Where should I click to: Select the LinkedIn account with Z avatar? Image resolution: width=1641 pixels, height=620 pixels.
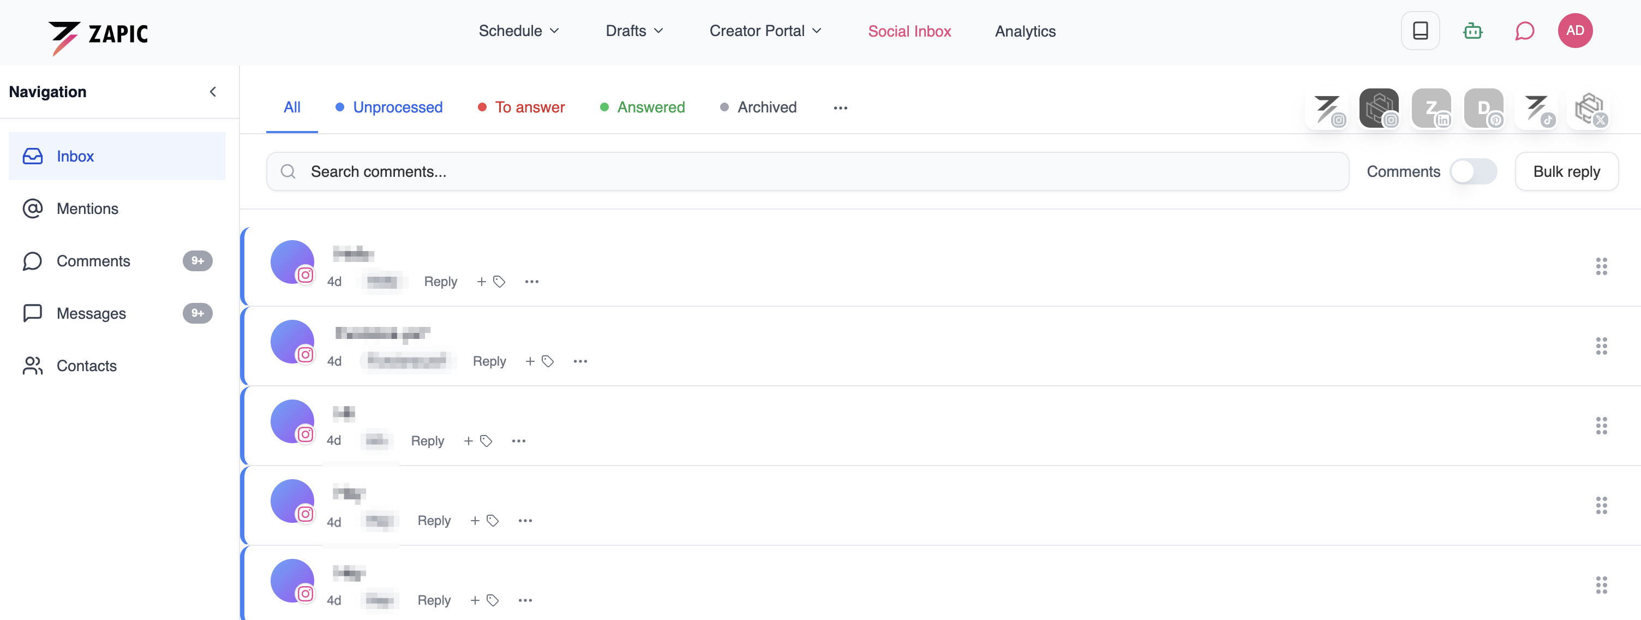pos(1433,108)
